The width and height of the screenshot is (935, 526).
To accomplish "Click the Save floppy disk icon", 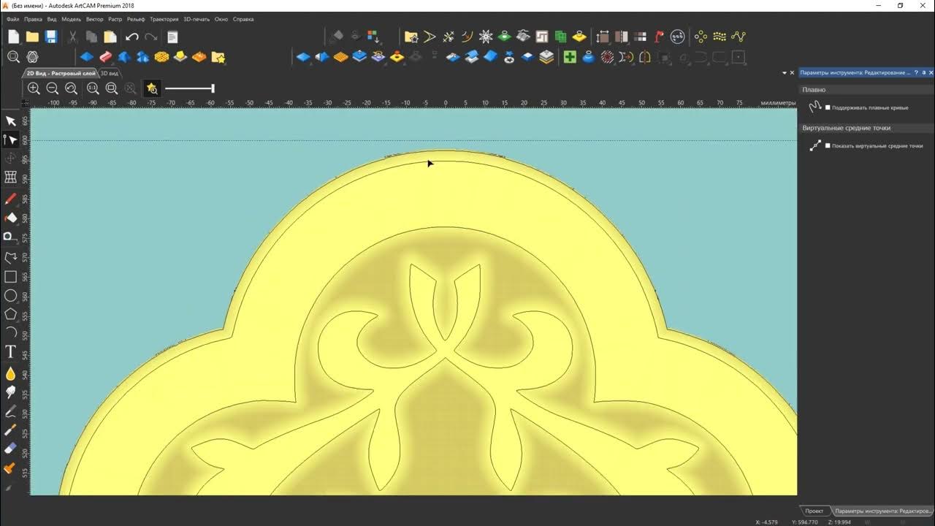I will [x=51, y=37].
